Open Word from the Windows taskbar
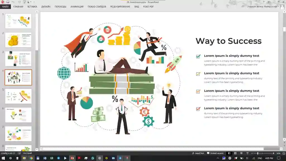 (45, 158)
